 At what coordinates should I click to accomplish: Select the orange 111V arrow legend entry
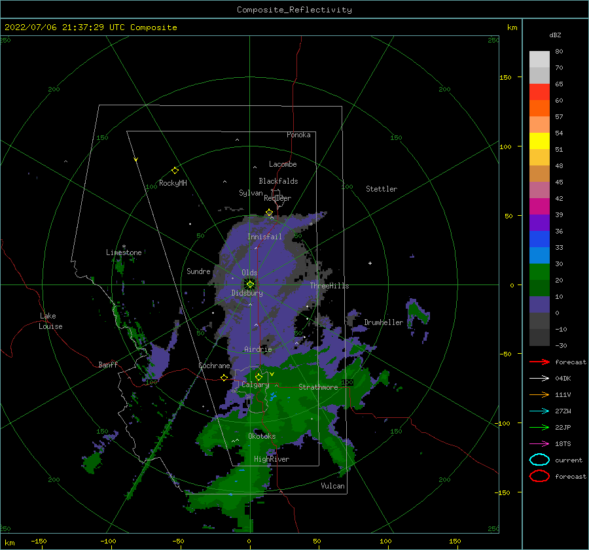pos(539,394)
